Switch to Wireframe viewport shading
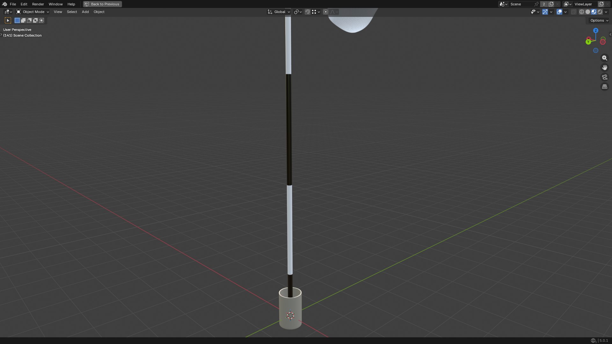 coord(582,12)
